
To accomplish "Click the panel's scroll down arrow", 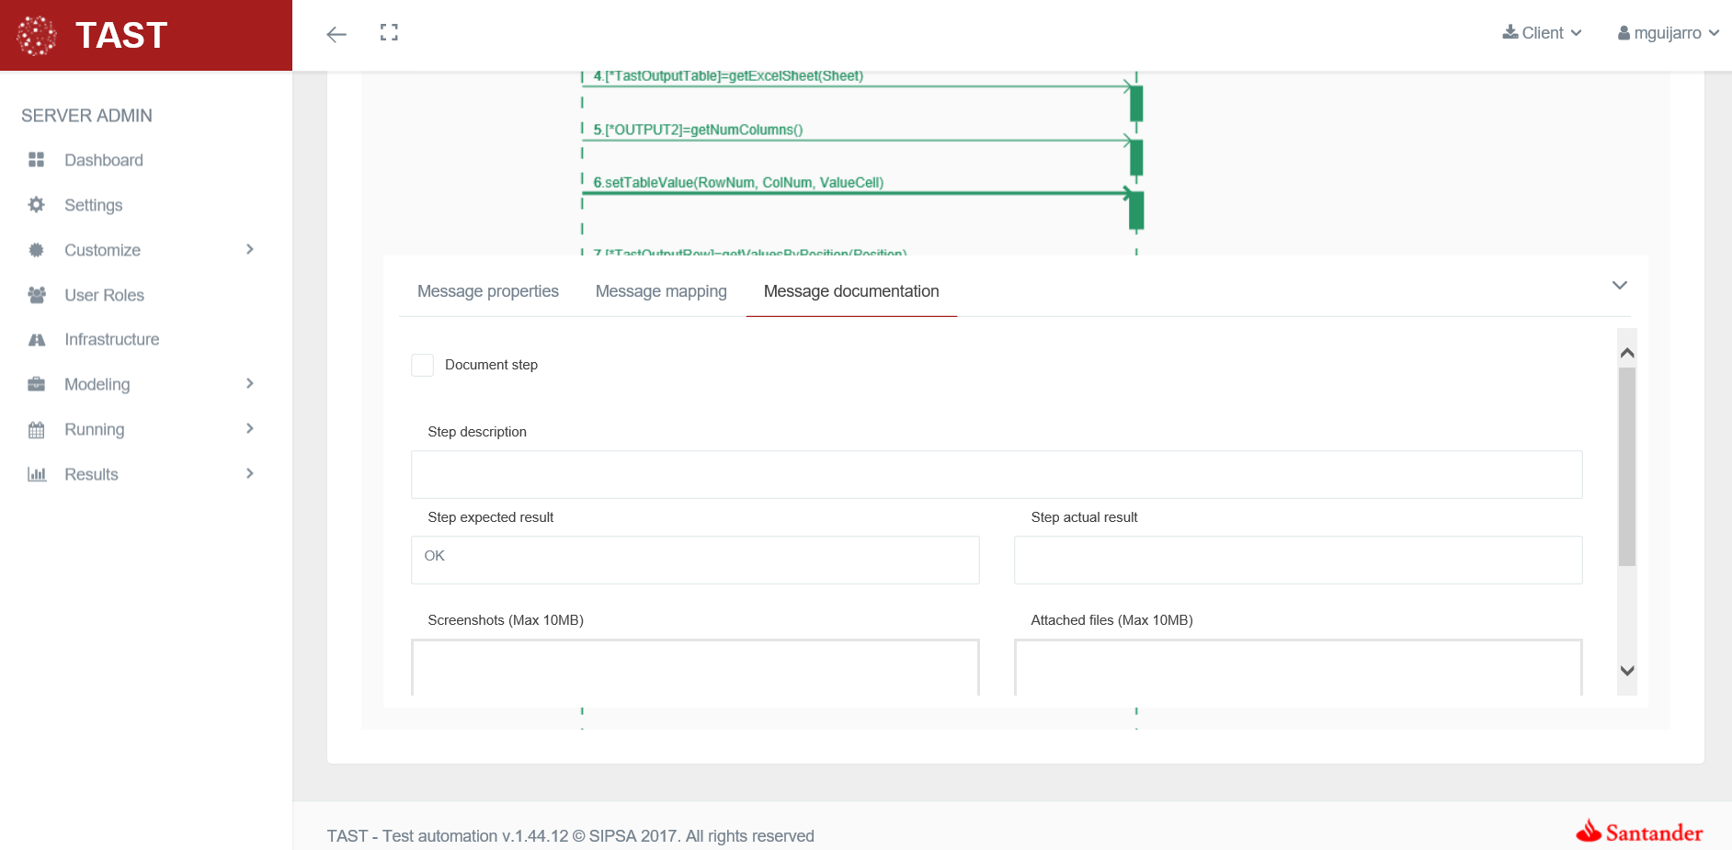I will click(1627, 671).
